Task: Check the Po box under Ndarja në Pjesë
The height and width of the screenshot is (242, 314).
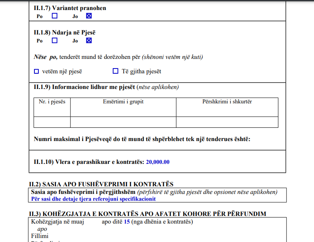Action: (55, 40)
